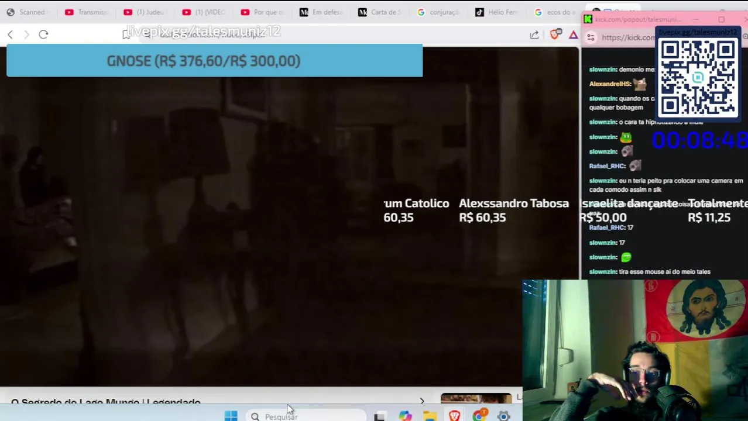Switch to the '(1) VIDEO' YouTube tab
The height and width of the screenshot is (421, 748).
point(205,12)
